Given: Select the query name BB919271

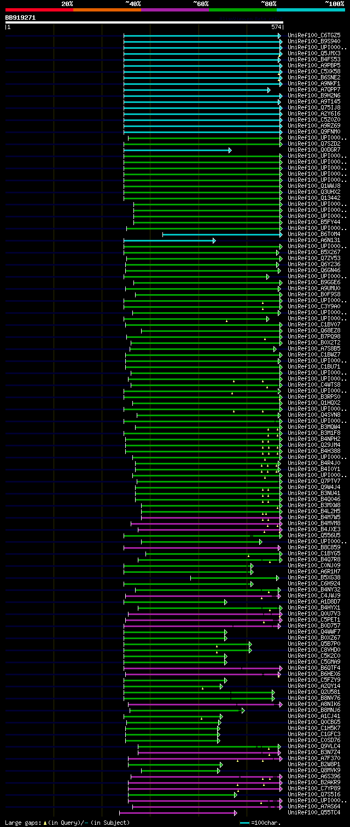Looking at the screenshot, I should coord(21,18).
